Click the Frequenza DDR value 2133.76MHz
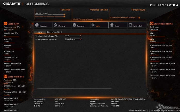180x112 pixels. (9, 82)
